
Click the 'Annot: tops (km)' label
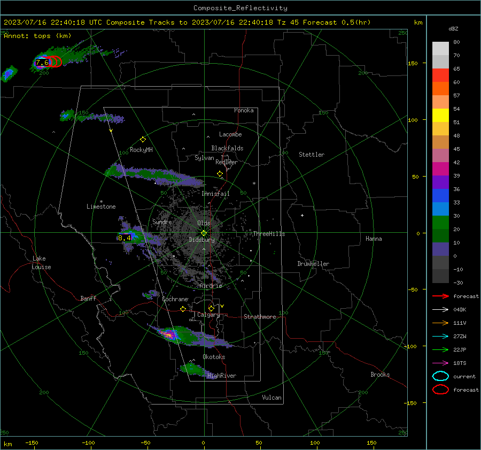click(x=37, y=36)
